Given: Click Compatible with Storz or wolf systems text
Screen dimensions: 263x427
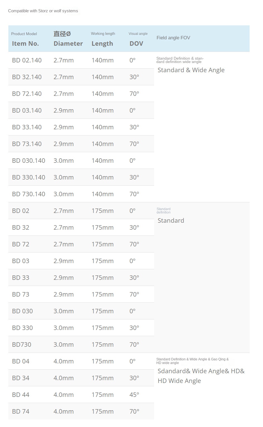Looking at the screenshot, I should point(43,11).
